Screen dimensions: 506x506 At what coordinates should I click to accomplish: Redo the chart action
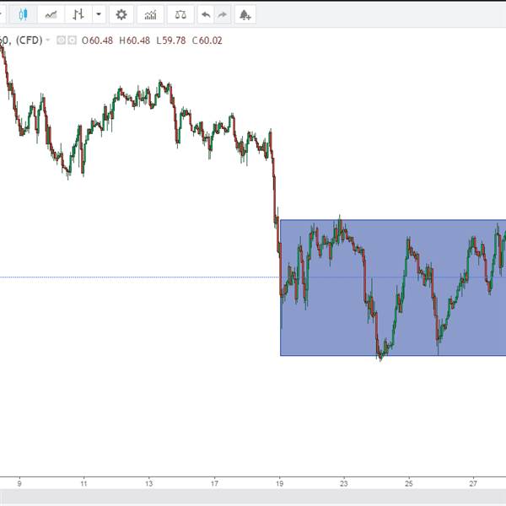(x=223, y=14)
